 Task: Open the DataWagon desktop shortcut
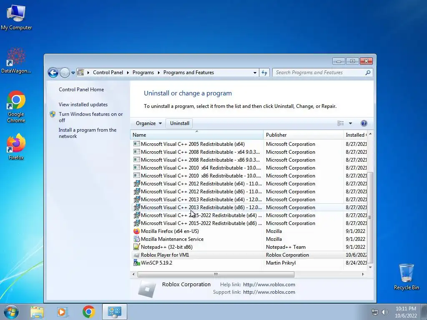coord(16,60)
